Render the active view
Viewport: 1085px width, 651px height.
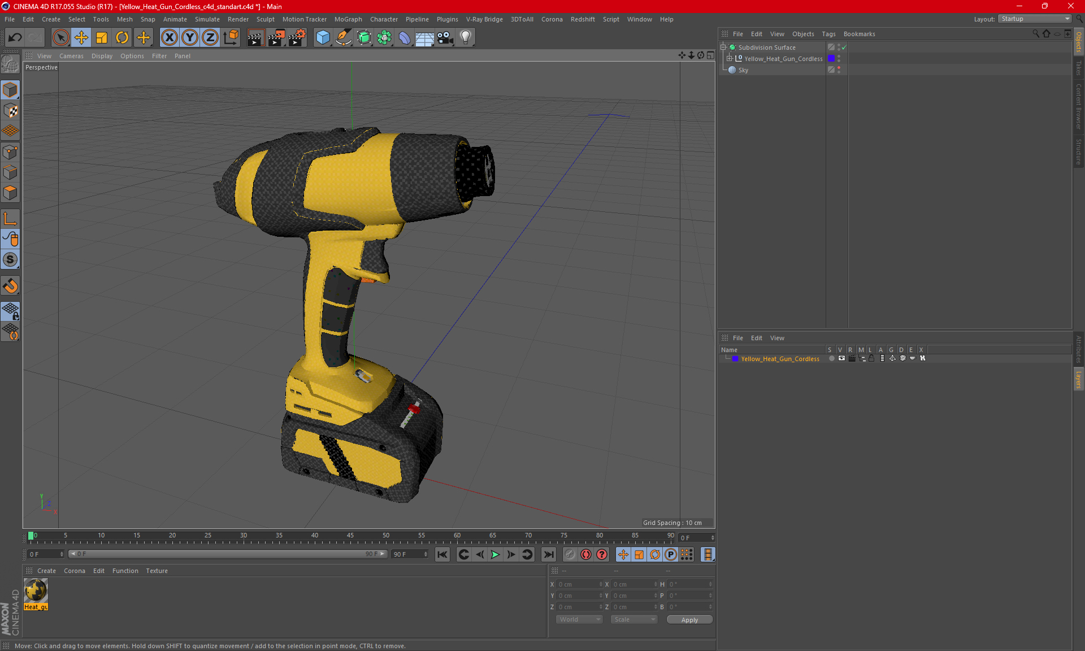255,37
